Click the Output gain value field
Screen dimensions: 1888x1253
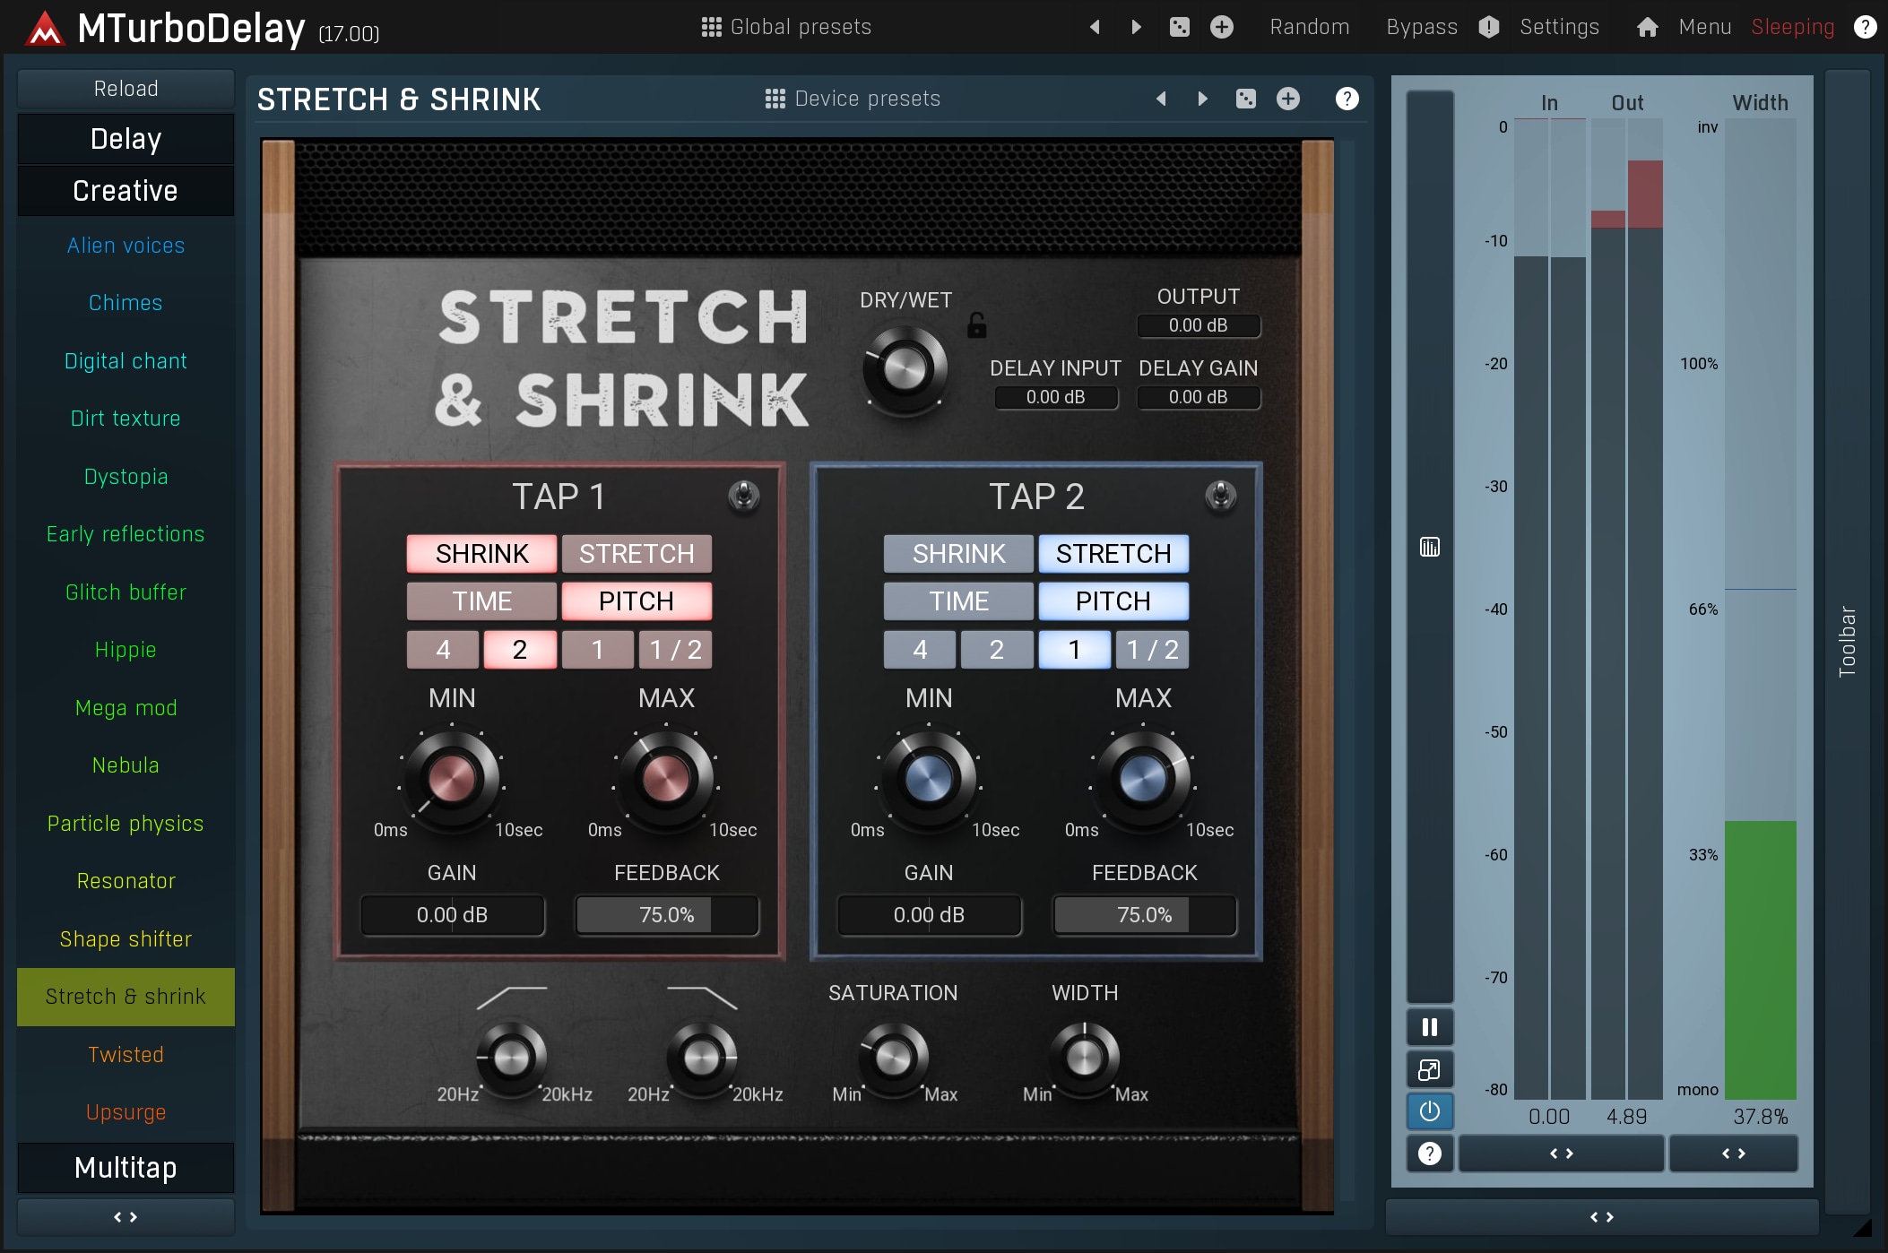coord(1198,325)
